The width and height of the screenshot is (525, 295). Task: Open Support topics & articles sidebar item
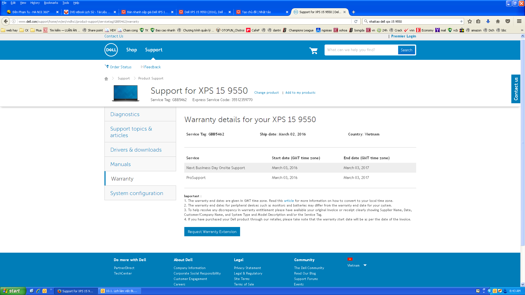pyautogui.click(x=140, y=132)
